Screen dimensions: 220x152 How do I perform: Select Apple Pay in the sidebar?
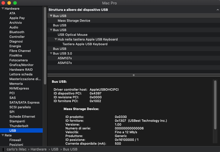pos(17,18)
